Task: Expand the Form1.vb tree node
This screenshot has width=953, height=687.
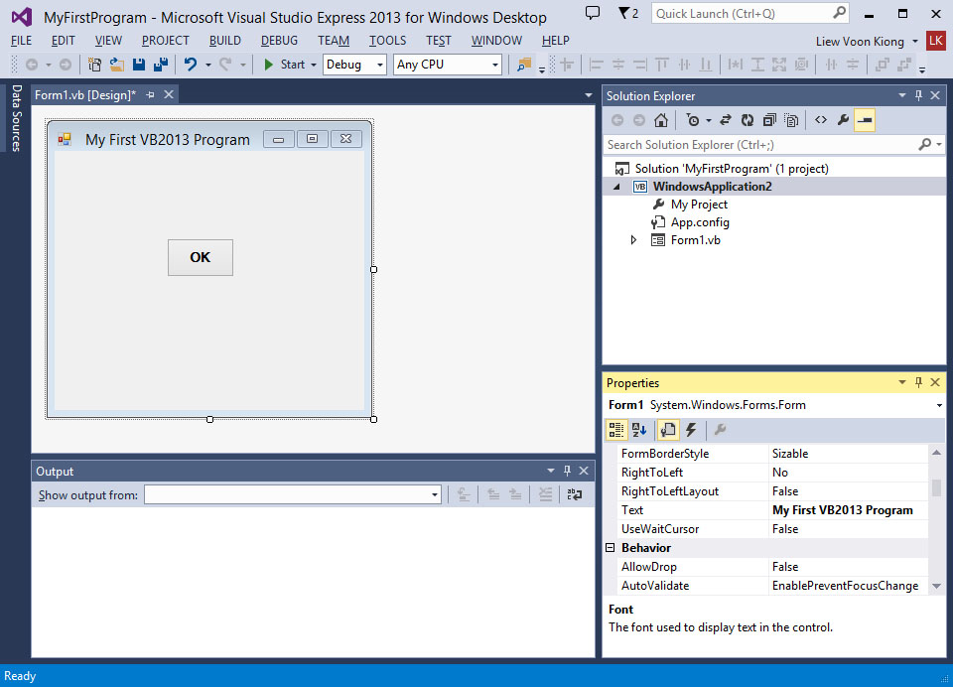Action: [x=633, y=240]
